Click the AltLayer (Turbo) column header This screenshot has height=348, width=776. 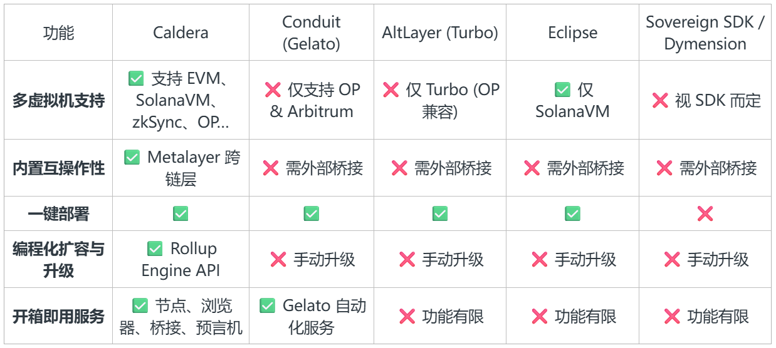click(440, 33)
